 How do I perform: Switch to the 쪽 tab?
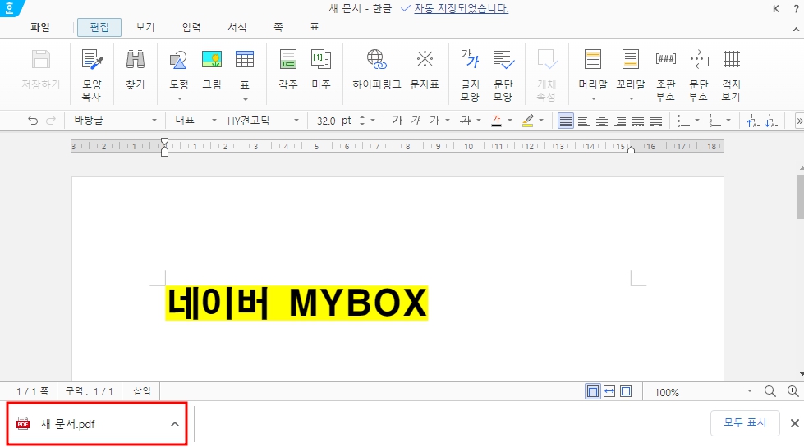click(x=278, y=27)
